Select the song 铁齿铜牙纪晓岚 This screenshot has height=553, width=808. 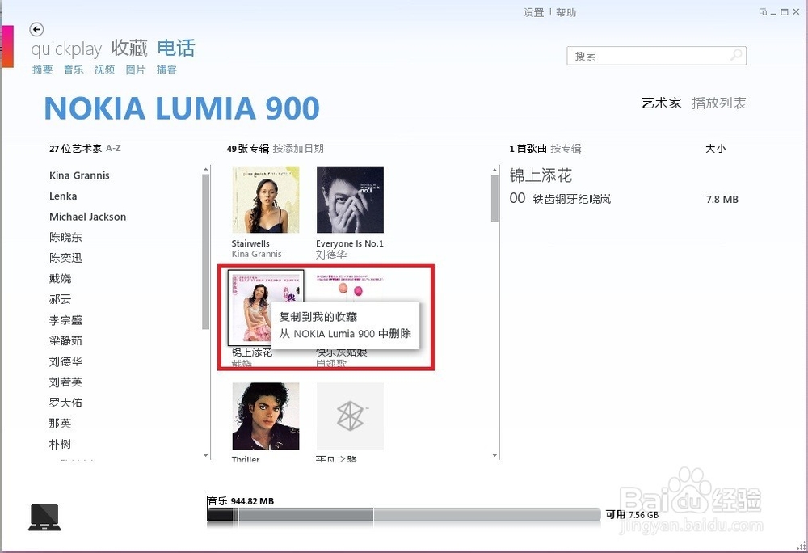click(x=571, y=199)
